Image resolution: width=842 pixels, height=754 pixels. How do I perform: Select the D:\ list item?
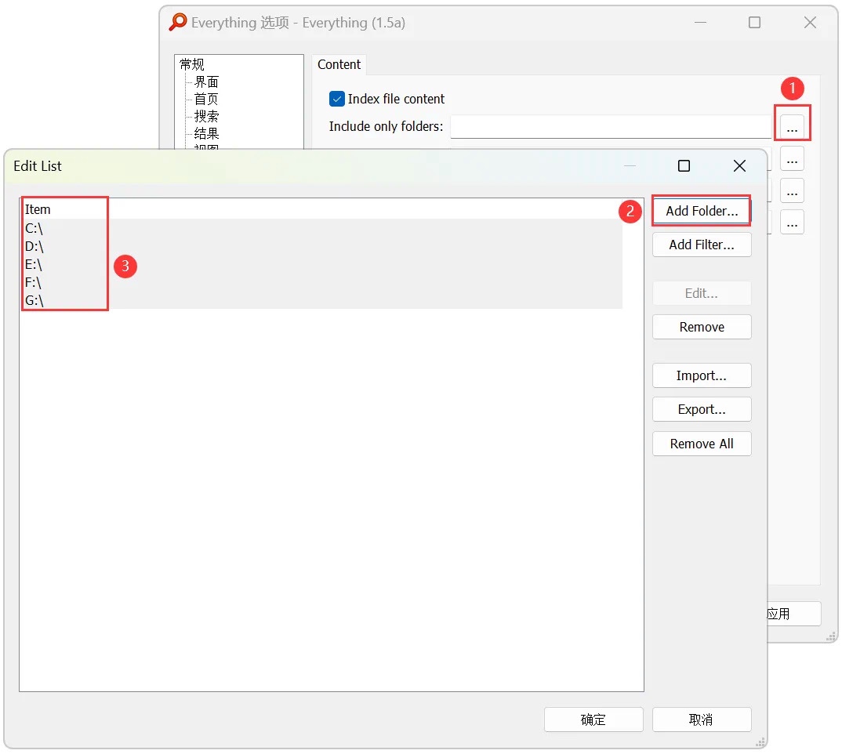click(x=322, y=246)
